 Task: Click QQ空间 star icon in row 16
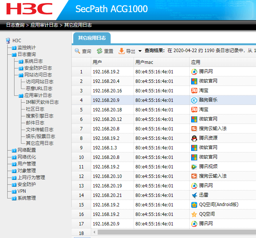pos(194,214)
